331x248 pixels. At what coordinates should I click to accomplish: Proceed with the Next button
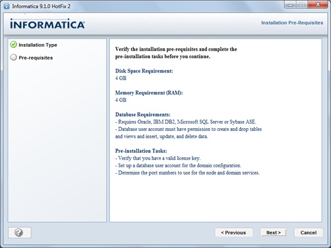[273, 233]
